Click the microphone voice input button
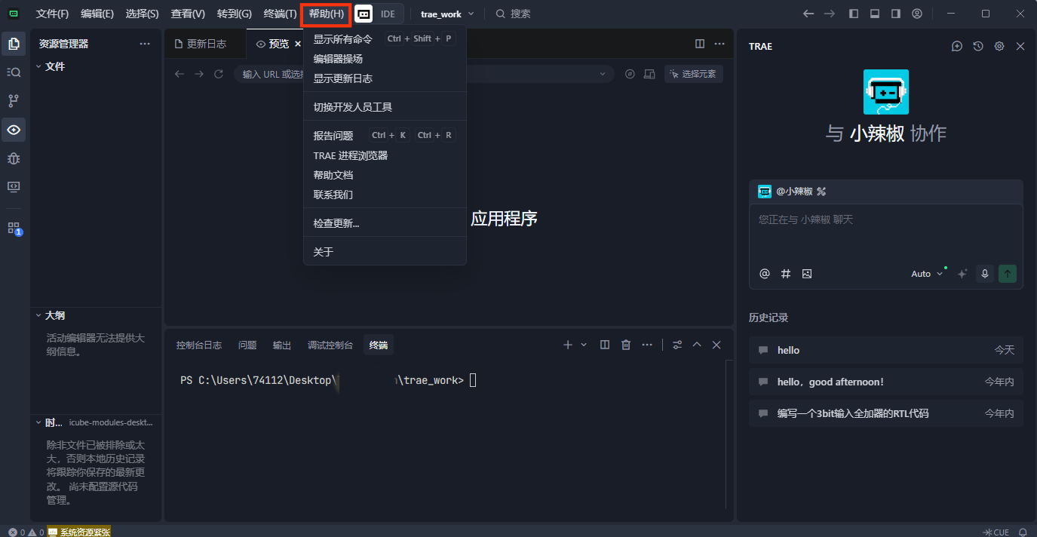The image size is (1037, 537). click(984, 274)
